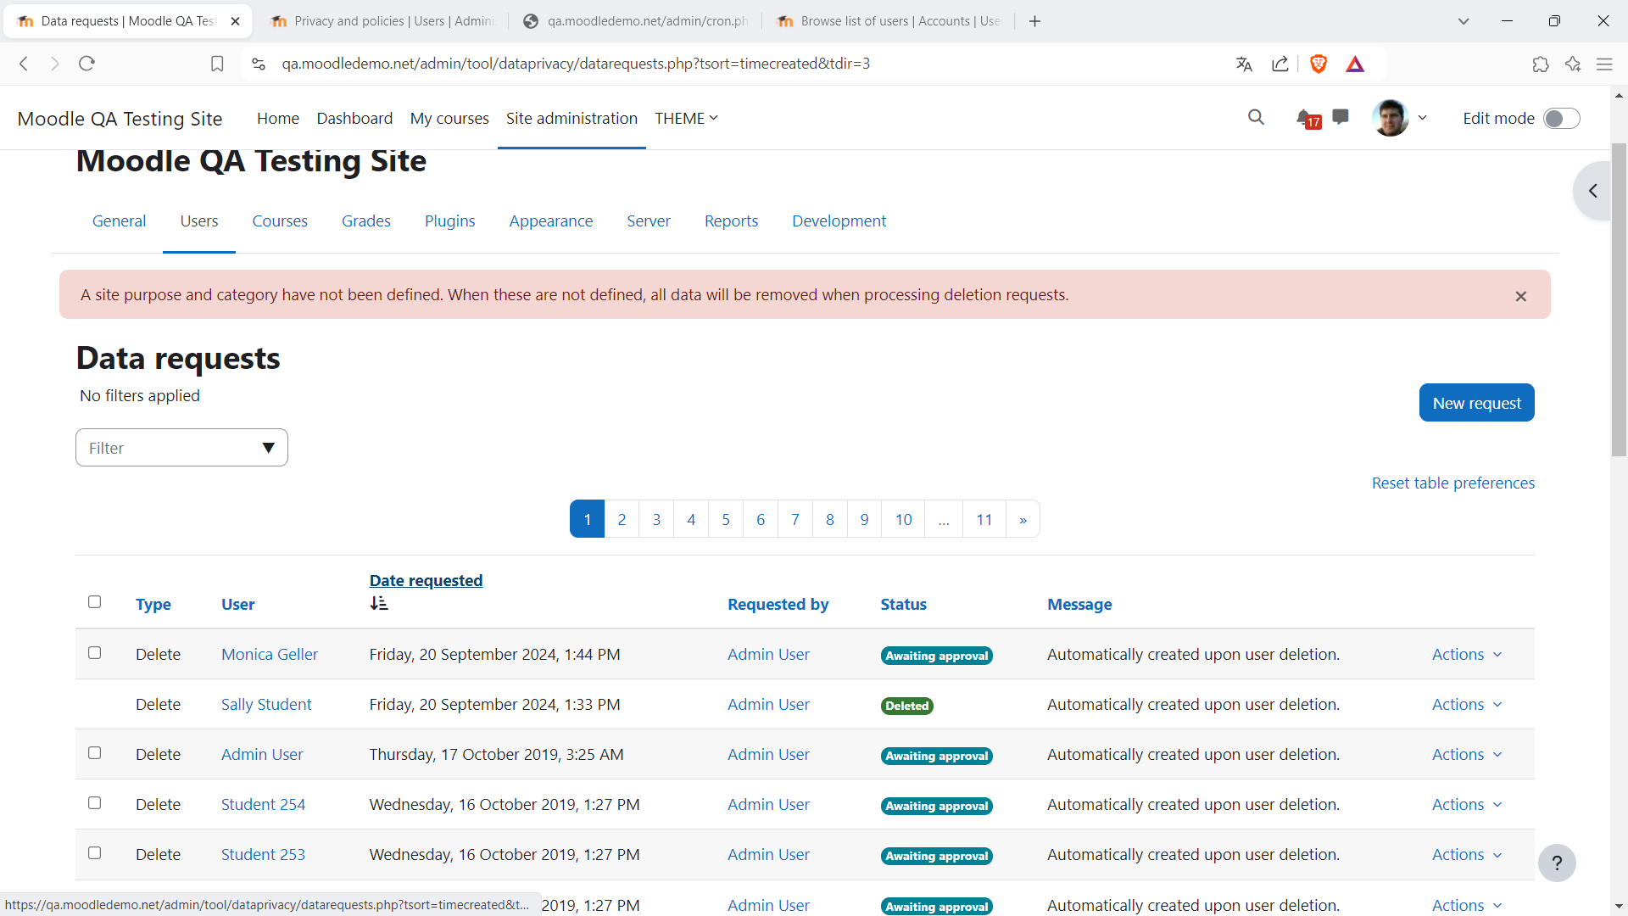
Task: Open Actions menu for Student 253
Action: coord(1466,854)
